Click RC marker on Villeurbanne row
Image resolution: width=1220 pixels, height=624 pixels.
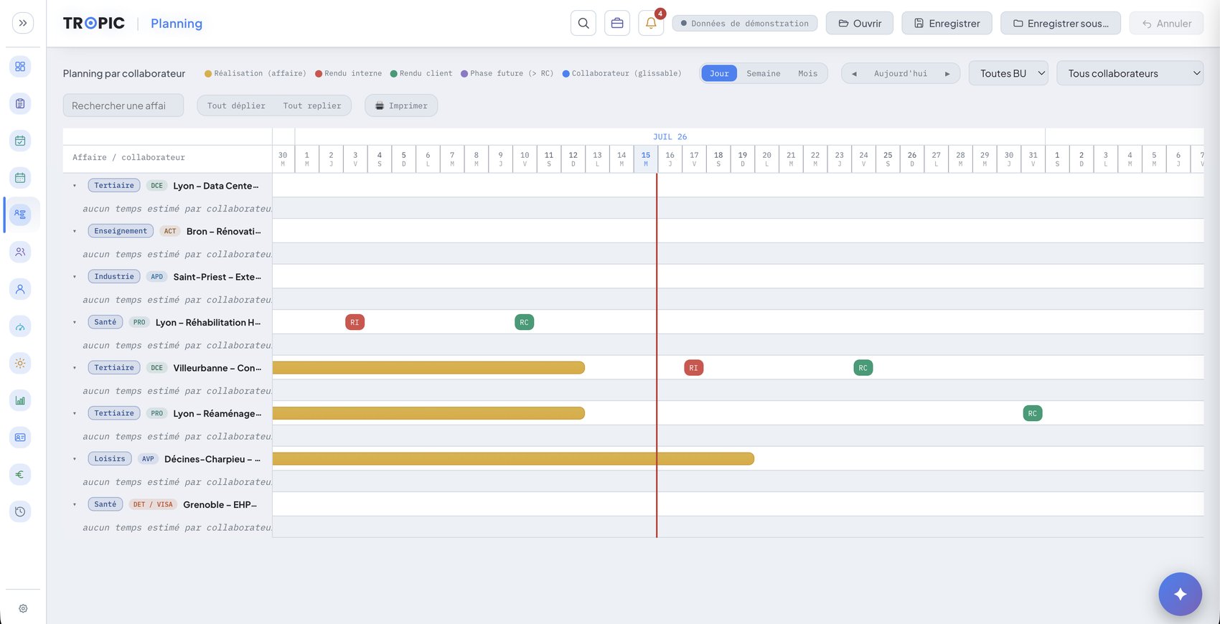[x=863, y=368]
